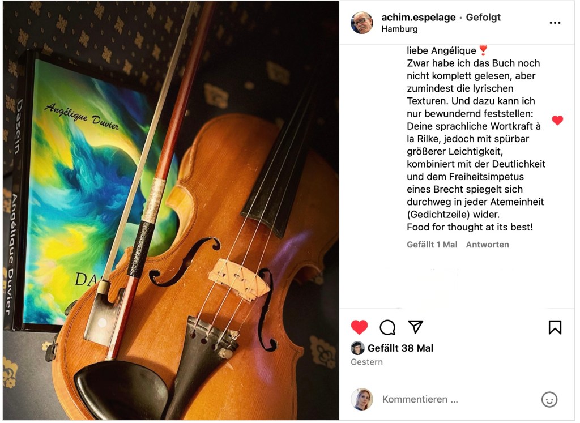Click your own avatar beside comment box

point(362,399)
